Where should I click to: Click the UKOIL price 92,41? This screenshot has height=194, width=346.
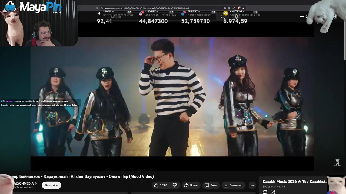(104, 21)
